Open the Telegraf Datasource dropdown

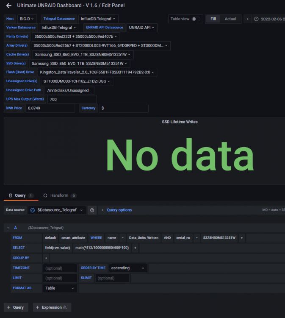[98, 19]
